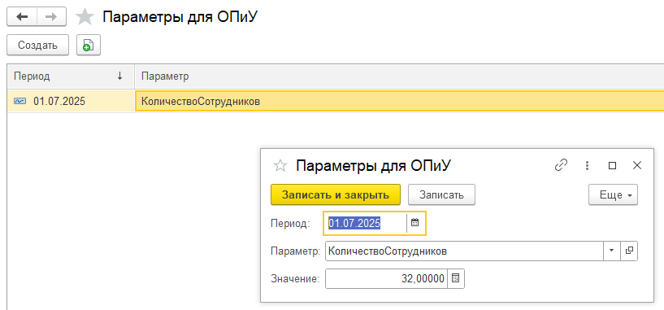Open the calendar picker for Период

[x=415, y=223]
